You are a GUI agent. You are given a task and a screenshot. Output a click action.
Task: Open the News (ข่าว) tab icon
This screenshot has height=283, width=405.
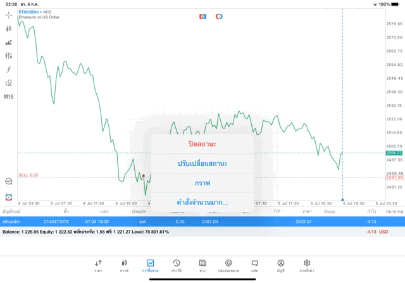tap(202, 265)
